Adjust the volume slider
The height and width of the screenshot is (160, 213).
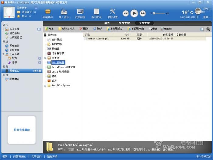[x=159, y=13]
